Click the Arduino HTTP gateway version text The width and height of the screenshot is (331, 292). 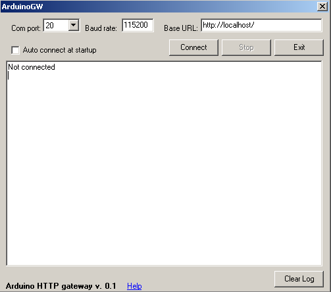click(61, 286)
